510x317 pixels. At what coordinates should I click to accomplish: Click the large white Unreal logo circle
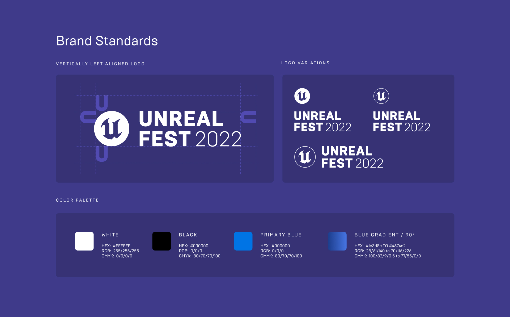112,129
